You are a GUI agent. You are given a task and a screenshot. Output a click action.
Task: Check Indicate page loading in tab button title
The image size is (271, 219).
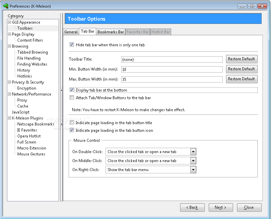tap(72, 122)
